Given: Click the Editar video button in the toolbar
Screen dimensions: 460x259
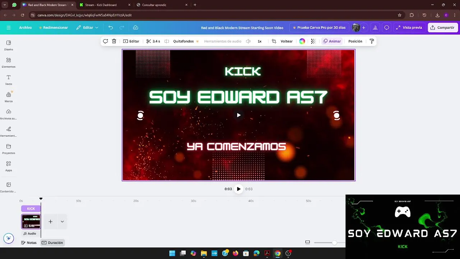Looking at the screenshot, I should pyautogui.click(x=131, y=41).
